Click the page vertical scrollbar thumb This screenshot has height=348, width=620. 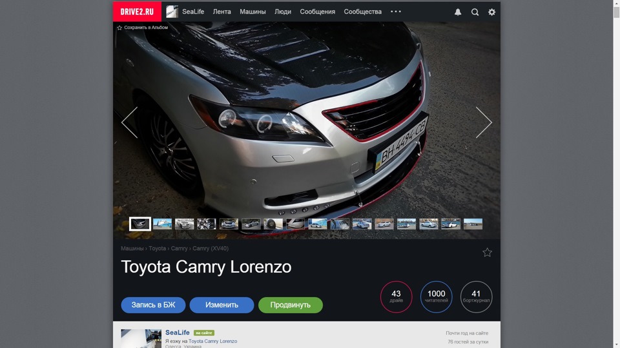coord(616,12)
